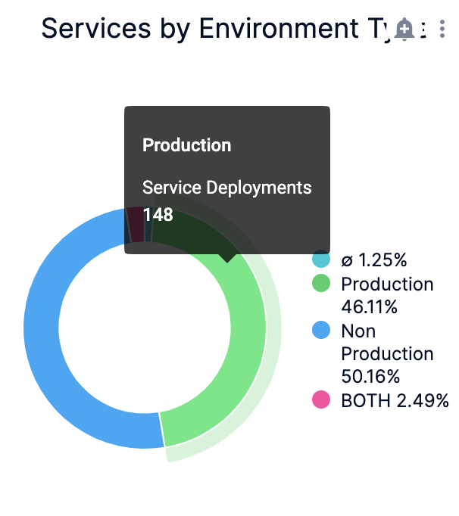This screenshot has width=459, height=516.
Task: Select the dark pink BOTH donut slice
Action: tap(136, 225)
